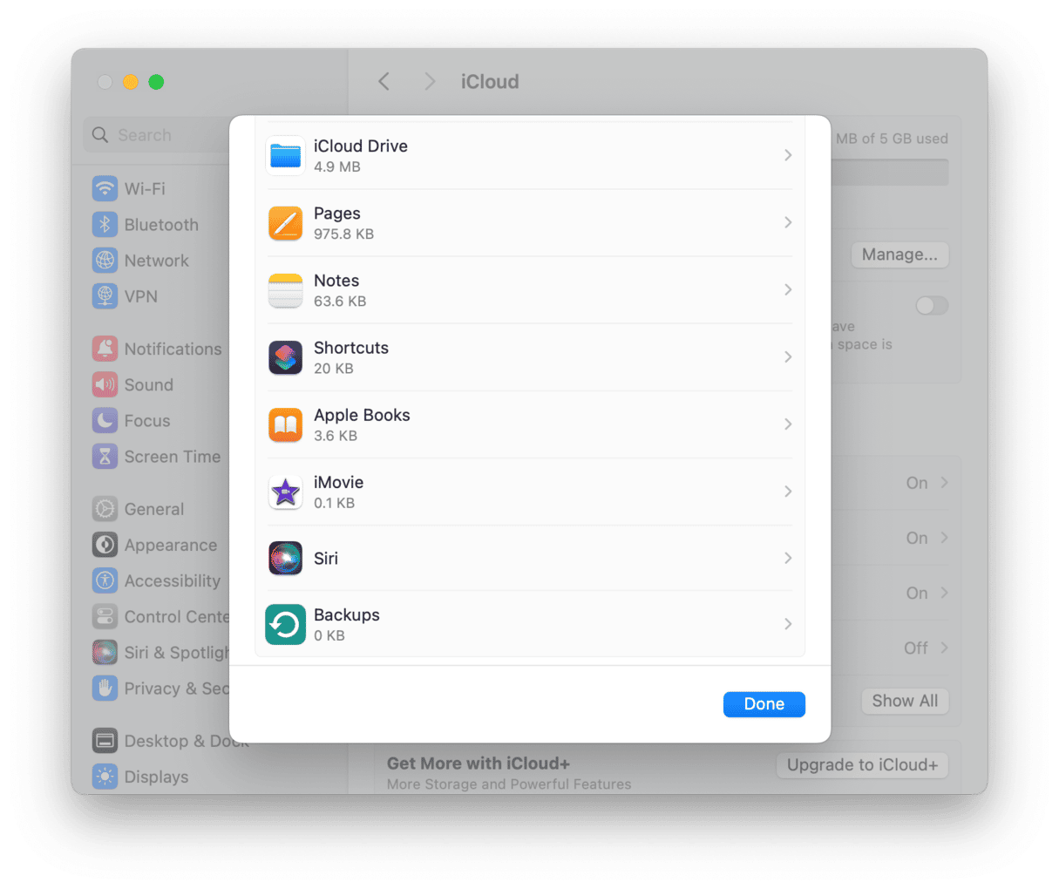The height and width of the screenshot is (889, 1059).
Task: Click the Privacy & Security hand icon
Action: point(105,688)
